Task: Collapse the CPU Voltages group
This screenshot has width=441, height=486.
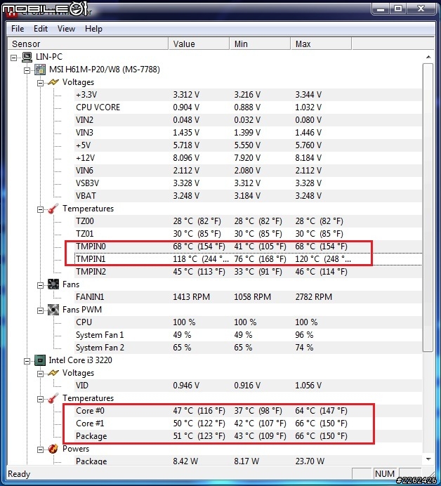Action: click(40, 374)
